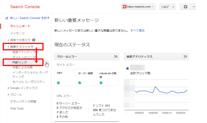This screenshot has height=123, width=207.
Task: Click the robots.txt green checkmark status
Action: click(101, 83)
